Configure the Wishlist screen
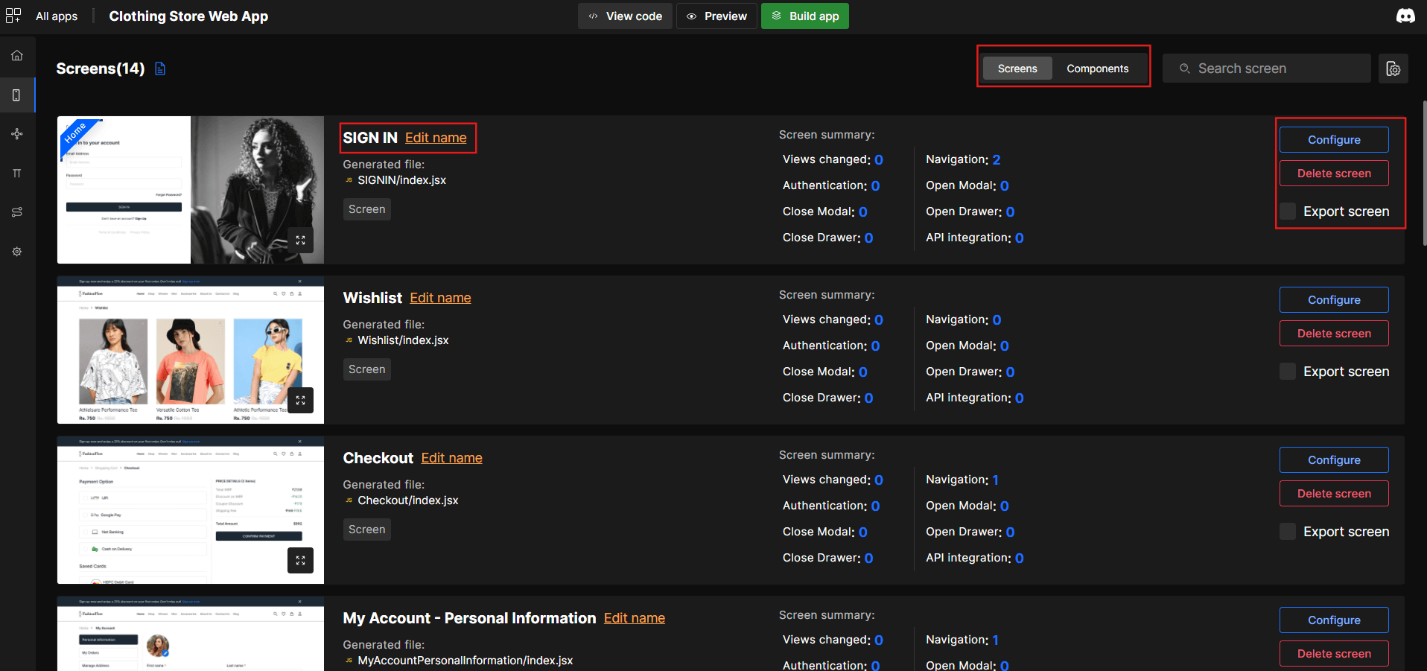This screenshot has height=671, width=1427. coord(1334,300)
